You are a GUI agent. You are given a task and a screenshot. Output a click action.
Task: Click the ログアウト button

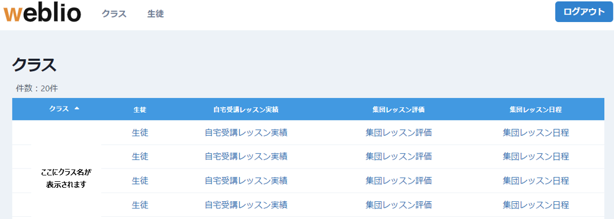click(x=584, y=12)
